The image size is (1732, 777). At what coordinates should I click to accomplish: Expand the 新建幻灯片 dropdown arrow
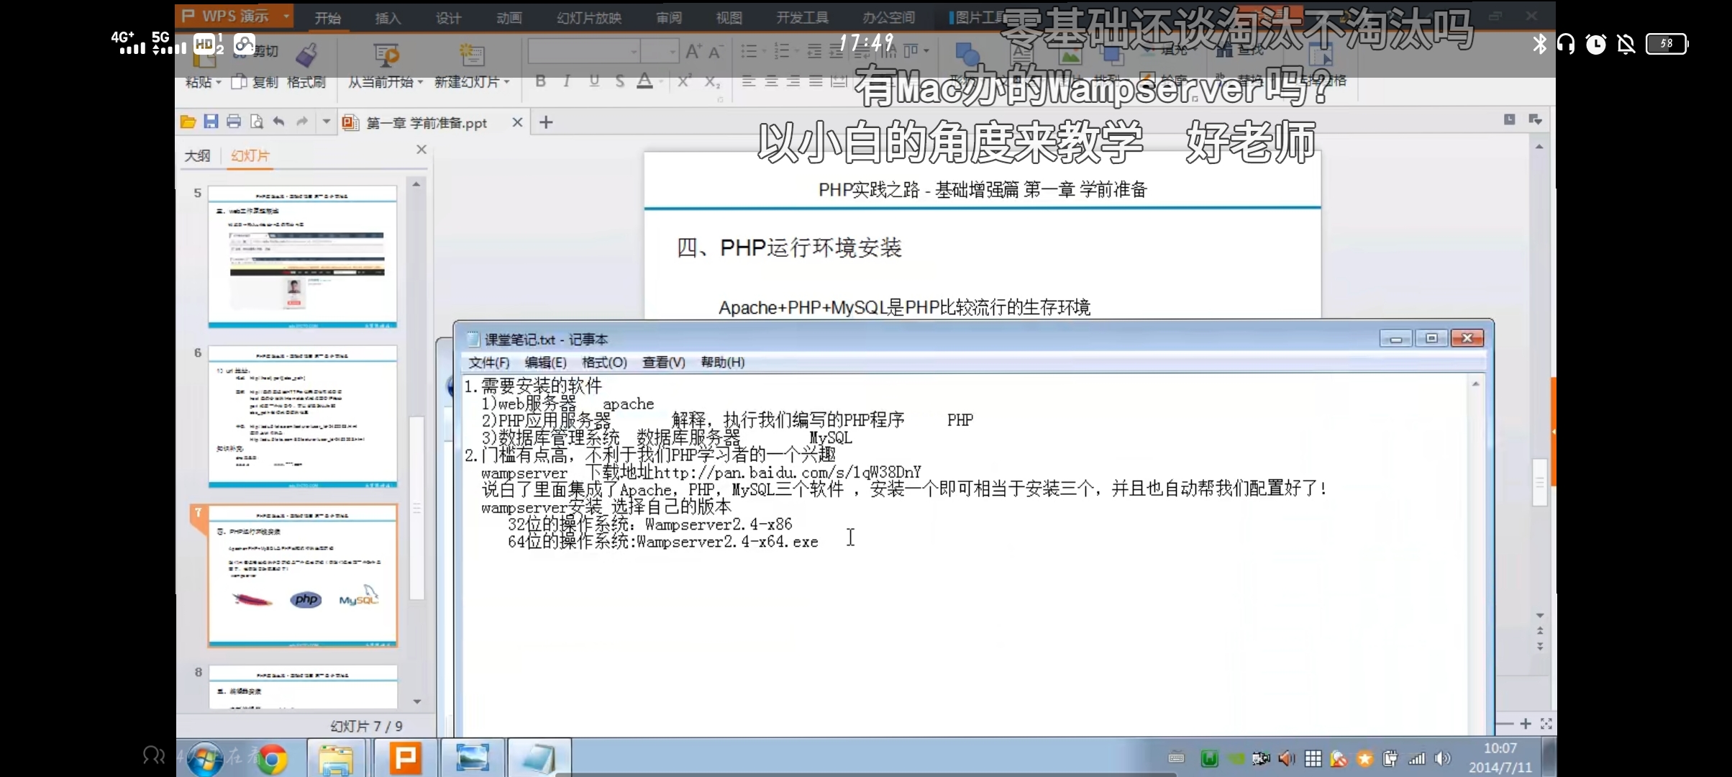click(507, 82)
